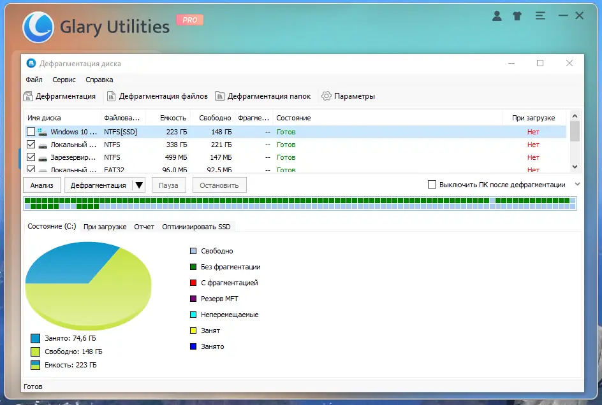The image size is (602, 405).
Task: Click the Disk Defrag window title icon
Action: (31, 63)
